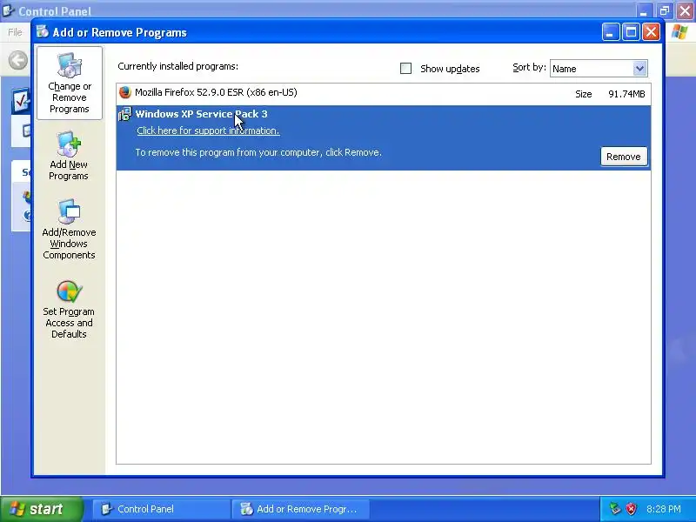Click 'Currently installed programs:' label
This screenshot has width=696, height=522.
tap(178, 67)
